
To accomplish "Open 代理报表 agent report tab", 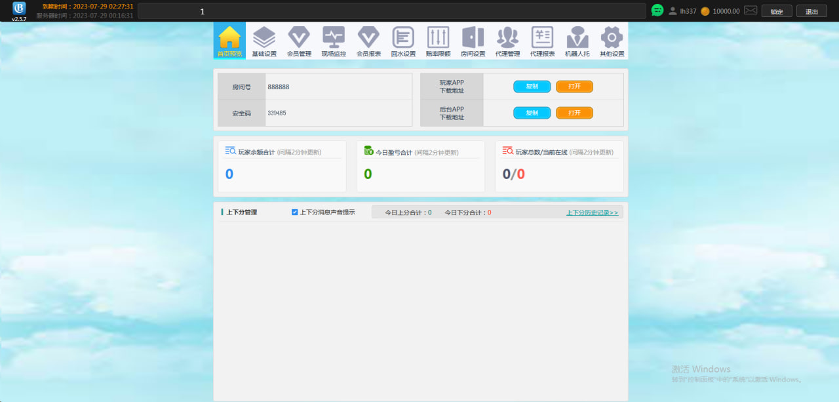I will click(542, 41).
